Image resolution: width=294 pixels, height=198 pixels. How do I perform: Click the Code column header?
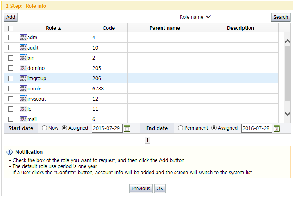tap(108, 28)
